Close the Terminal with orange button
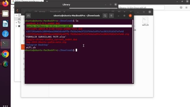The height and width of the screenshot is (107, 190). (x=130, y=16)
